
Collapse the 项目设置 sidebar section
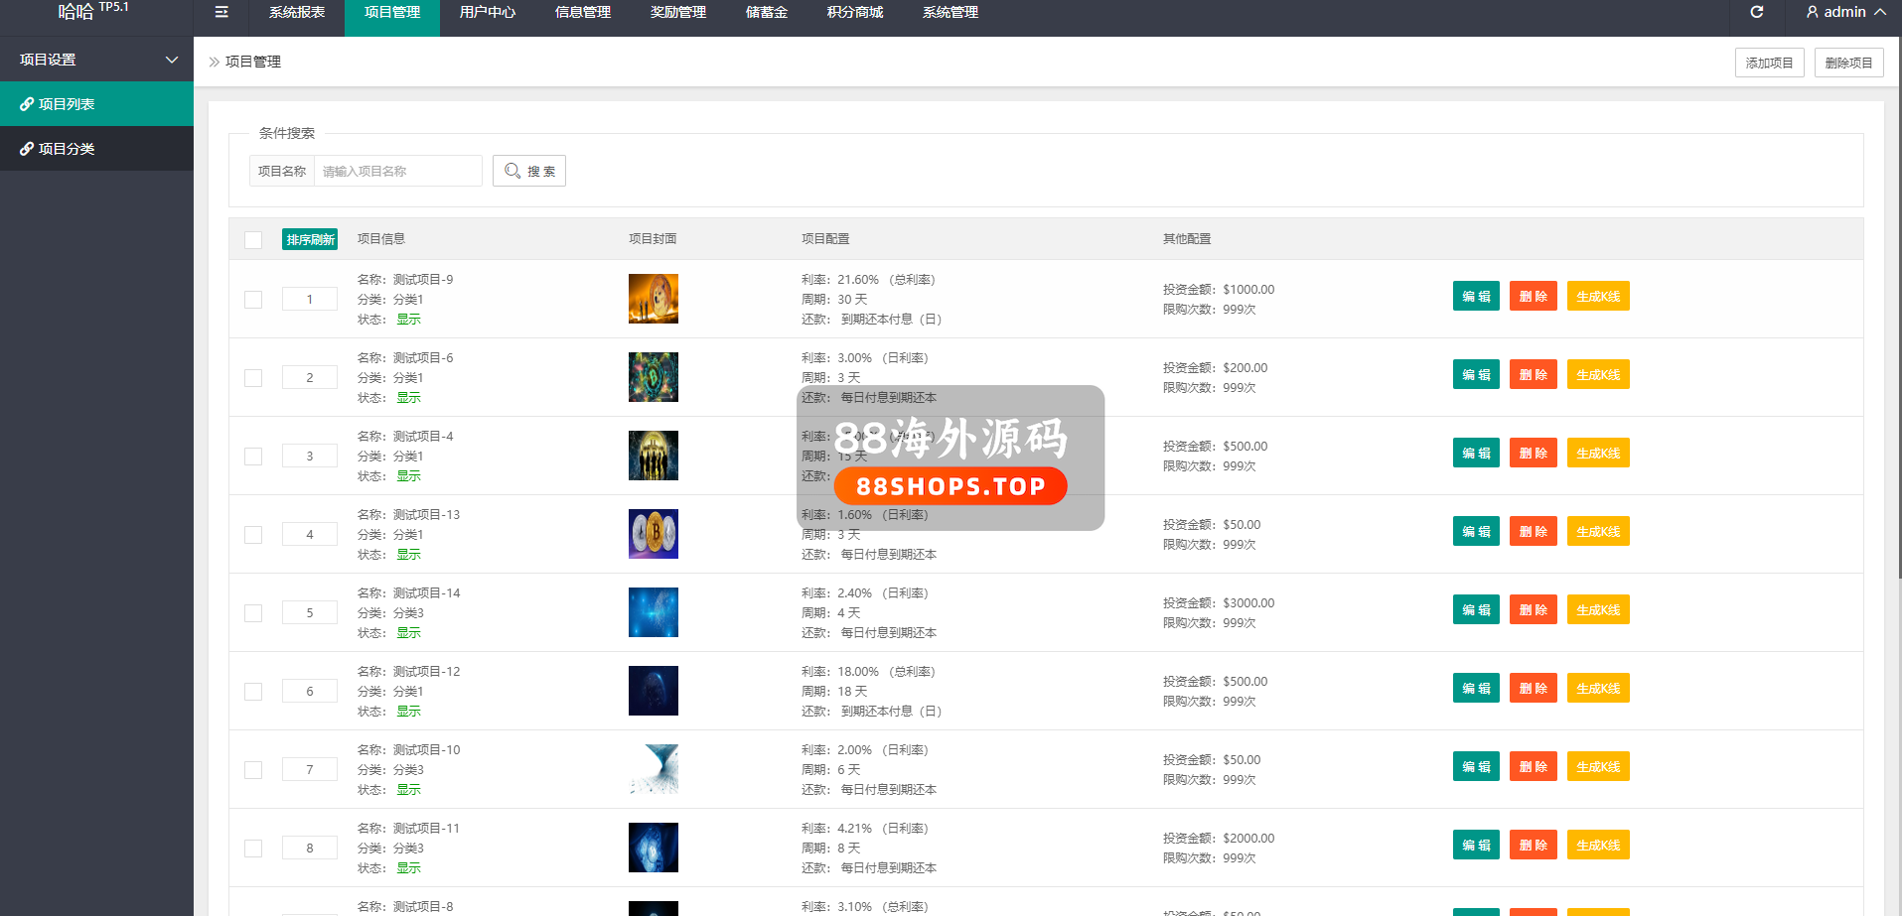tap(171, 60)
